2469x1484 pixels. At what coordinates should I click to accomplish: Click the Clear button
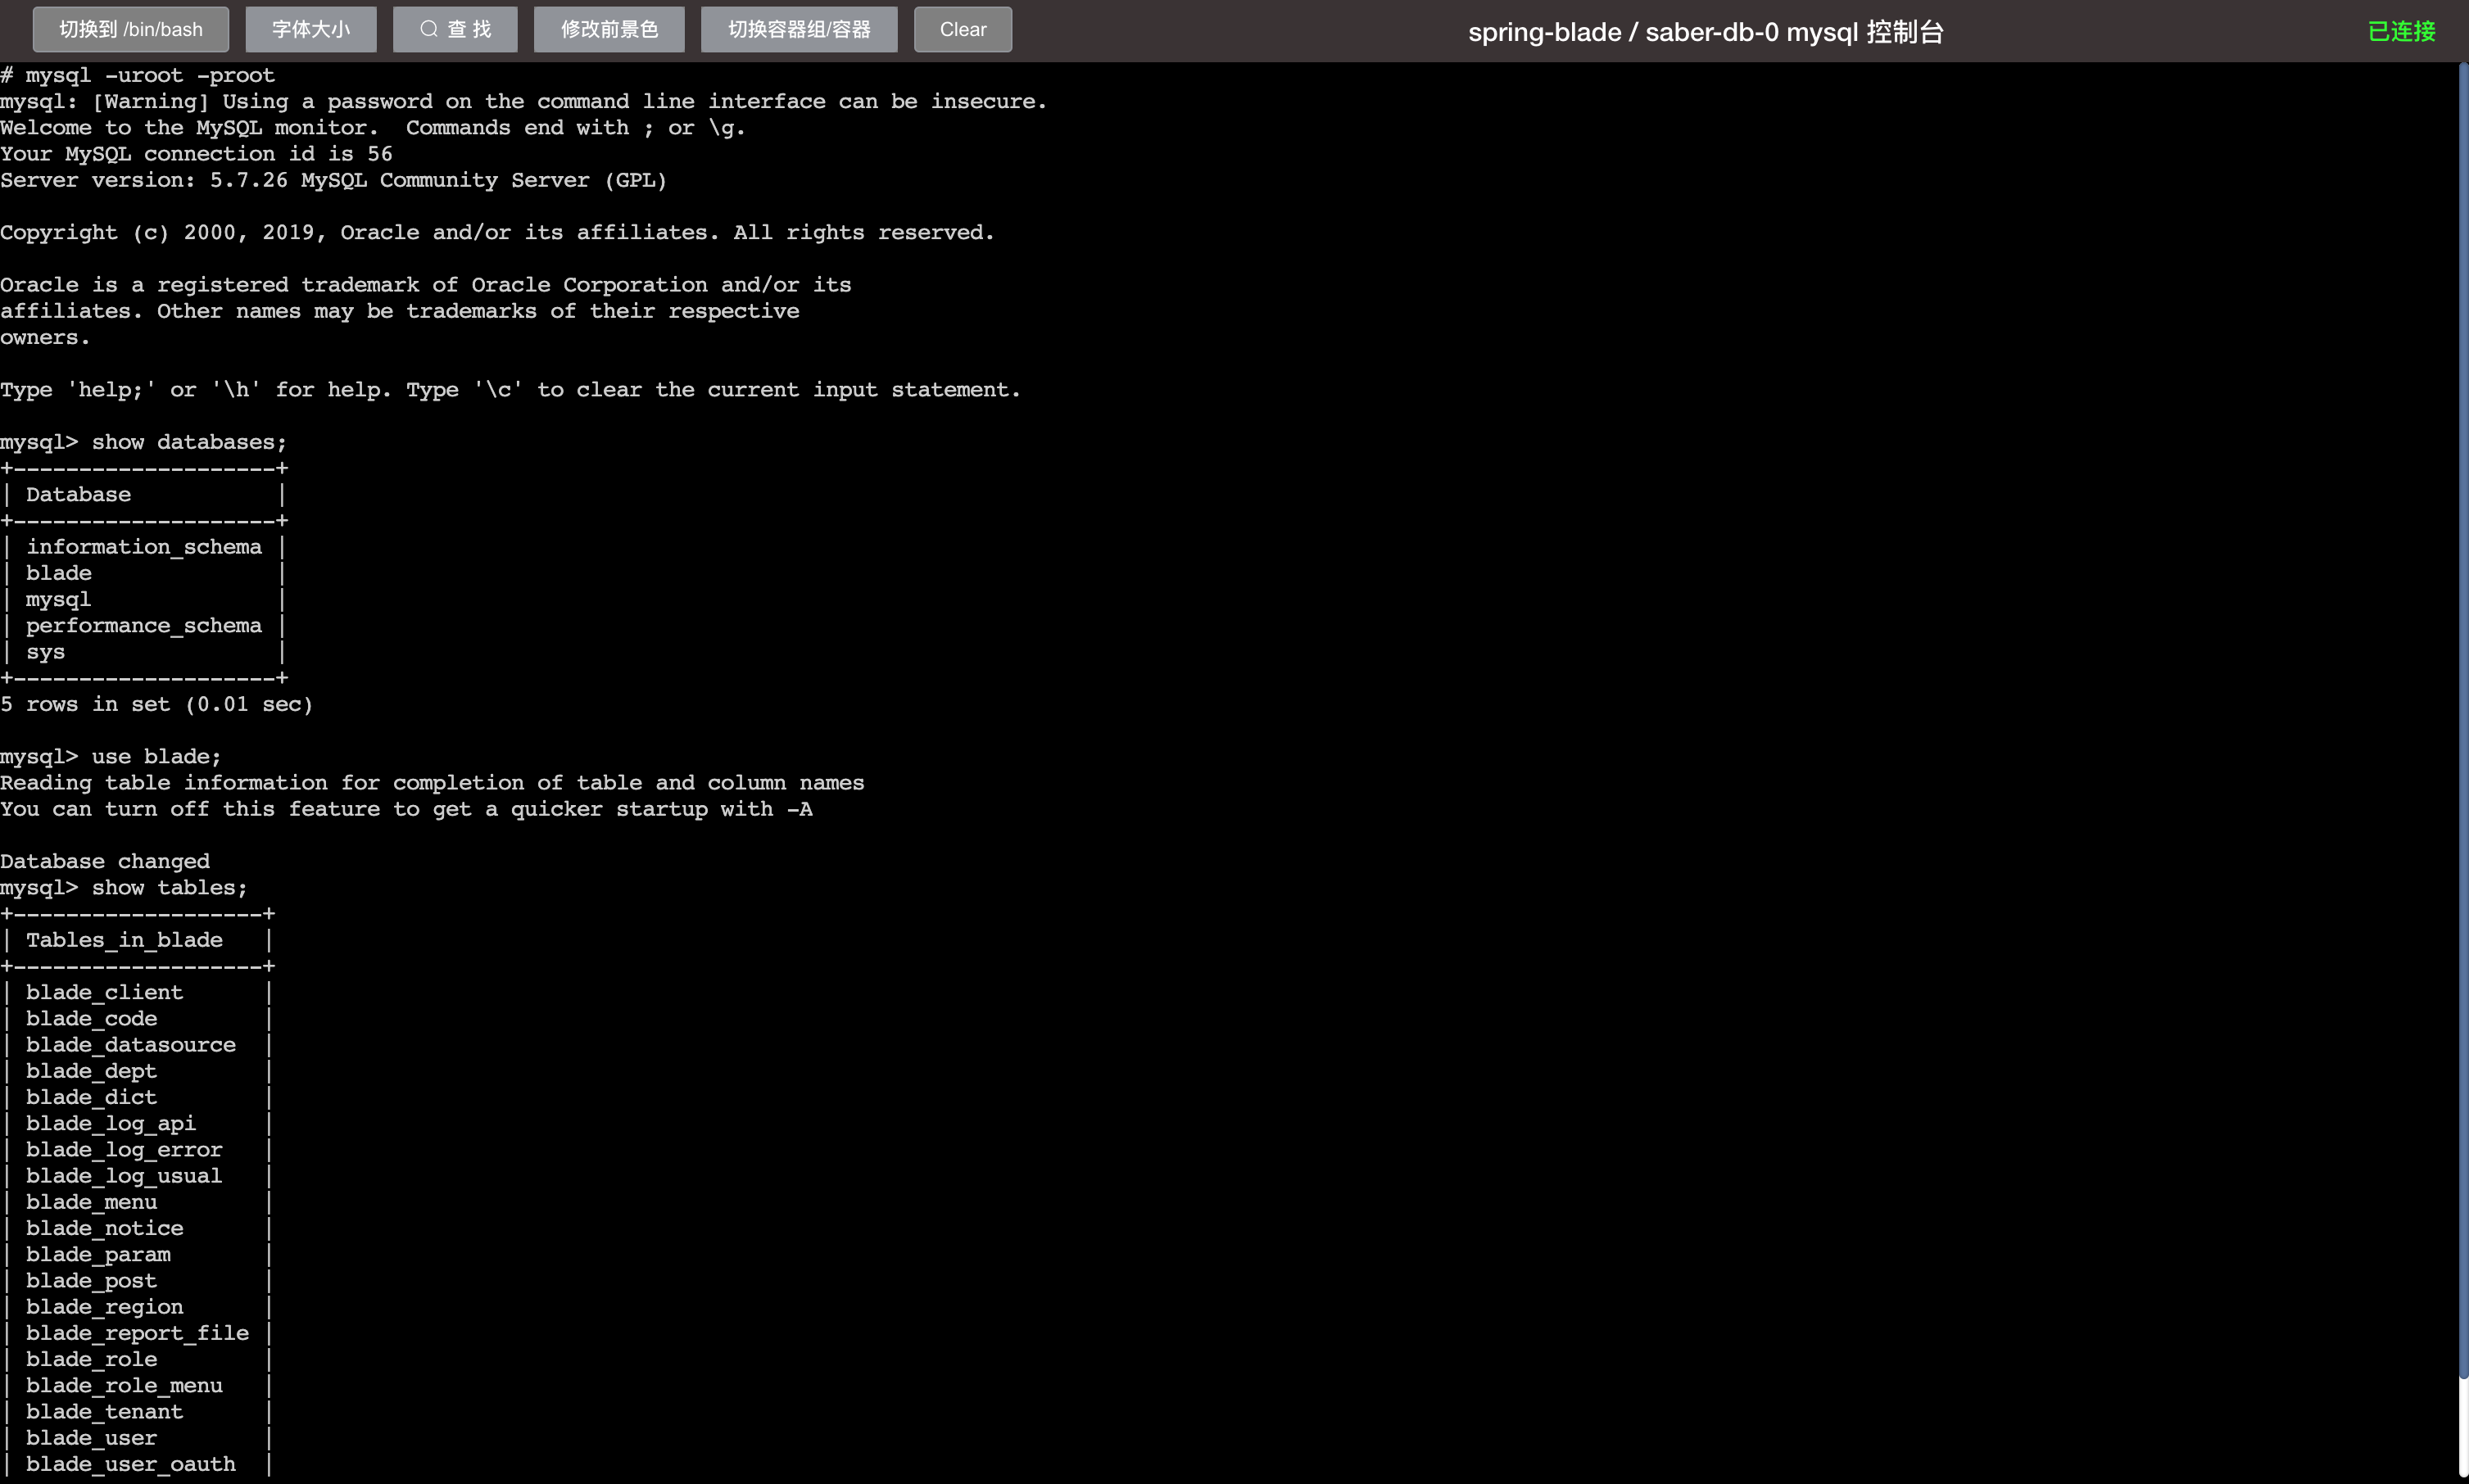tap(963, 30)
